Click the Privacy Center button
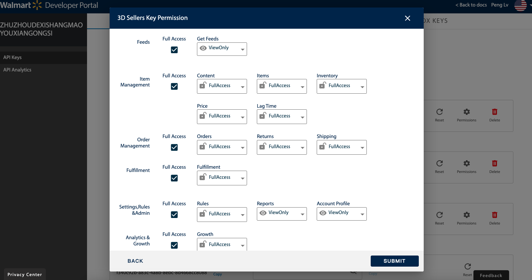This screenshot has width=532, height=280. (x=25, y=274)
